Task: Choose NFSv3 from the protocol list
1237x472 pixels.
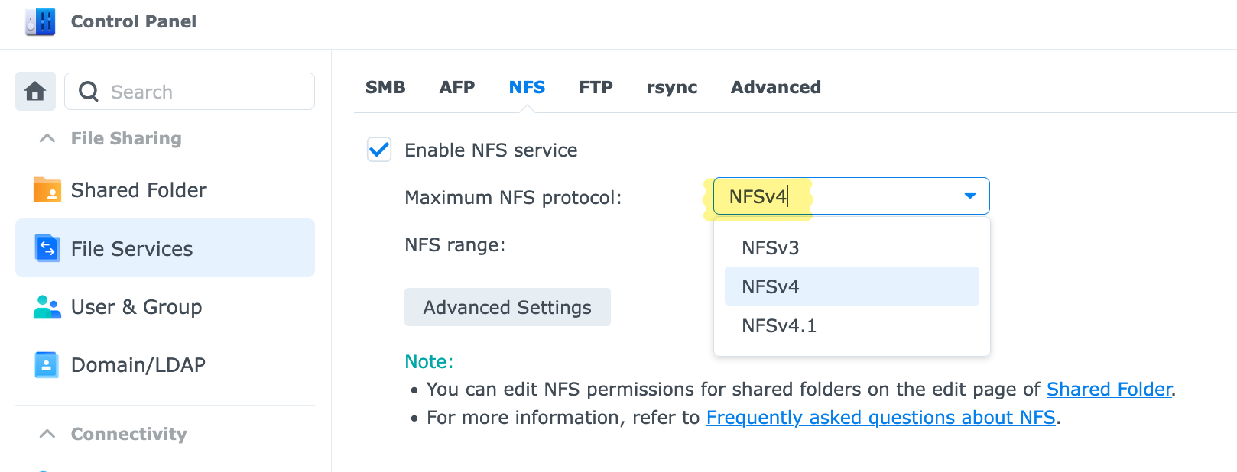Action: coord(771,247)
